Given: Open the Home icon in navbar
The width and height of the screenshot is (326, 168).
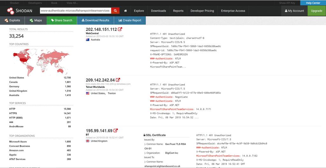Looking at the screenshot, I should pyautogui.click(x=125, y=11).
